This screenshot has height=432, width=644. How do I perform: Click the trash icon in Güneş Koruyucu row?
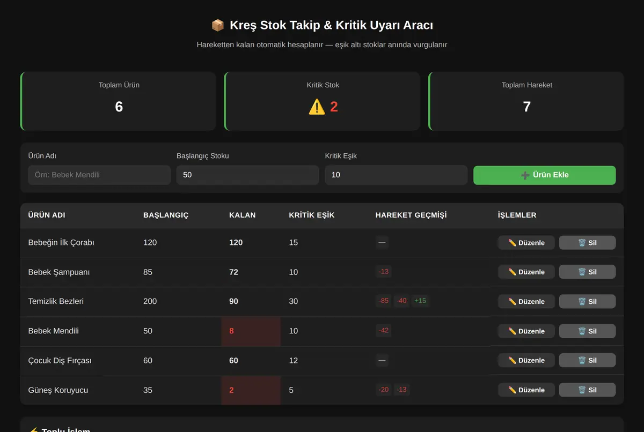tap(582, 390)
